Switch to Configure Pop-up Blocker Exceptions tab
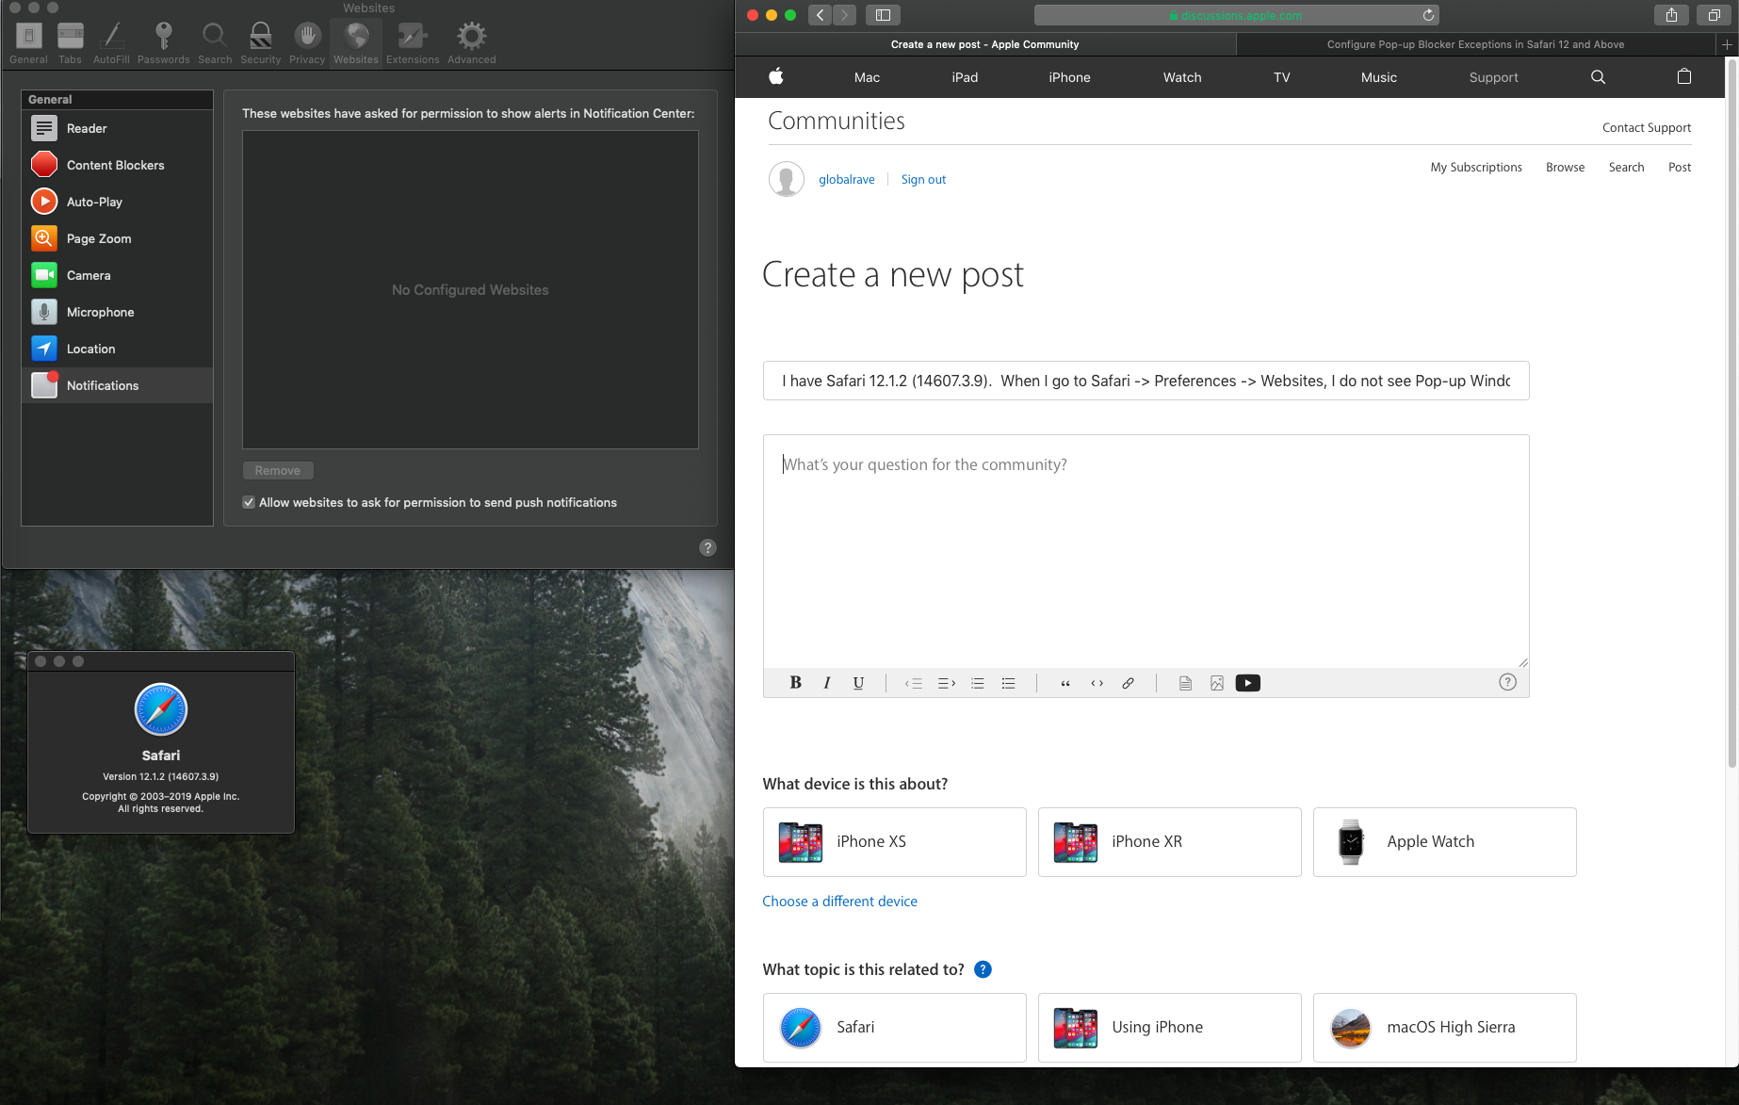 point(1476,44)
